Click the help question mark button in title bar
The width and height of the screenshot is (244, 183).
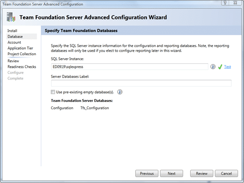pyautogui.click(x=225, y=3)
